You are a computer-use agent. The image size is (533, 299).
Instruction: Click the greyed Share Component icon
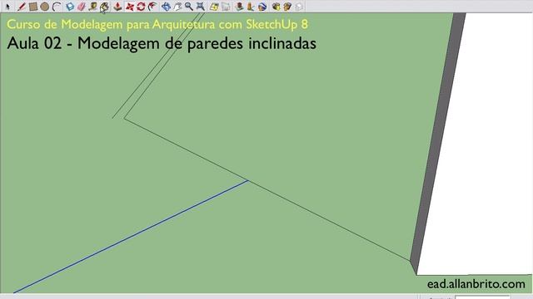point(298,7)
